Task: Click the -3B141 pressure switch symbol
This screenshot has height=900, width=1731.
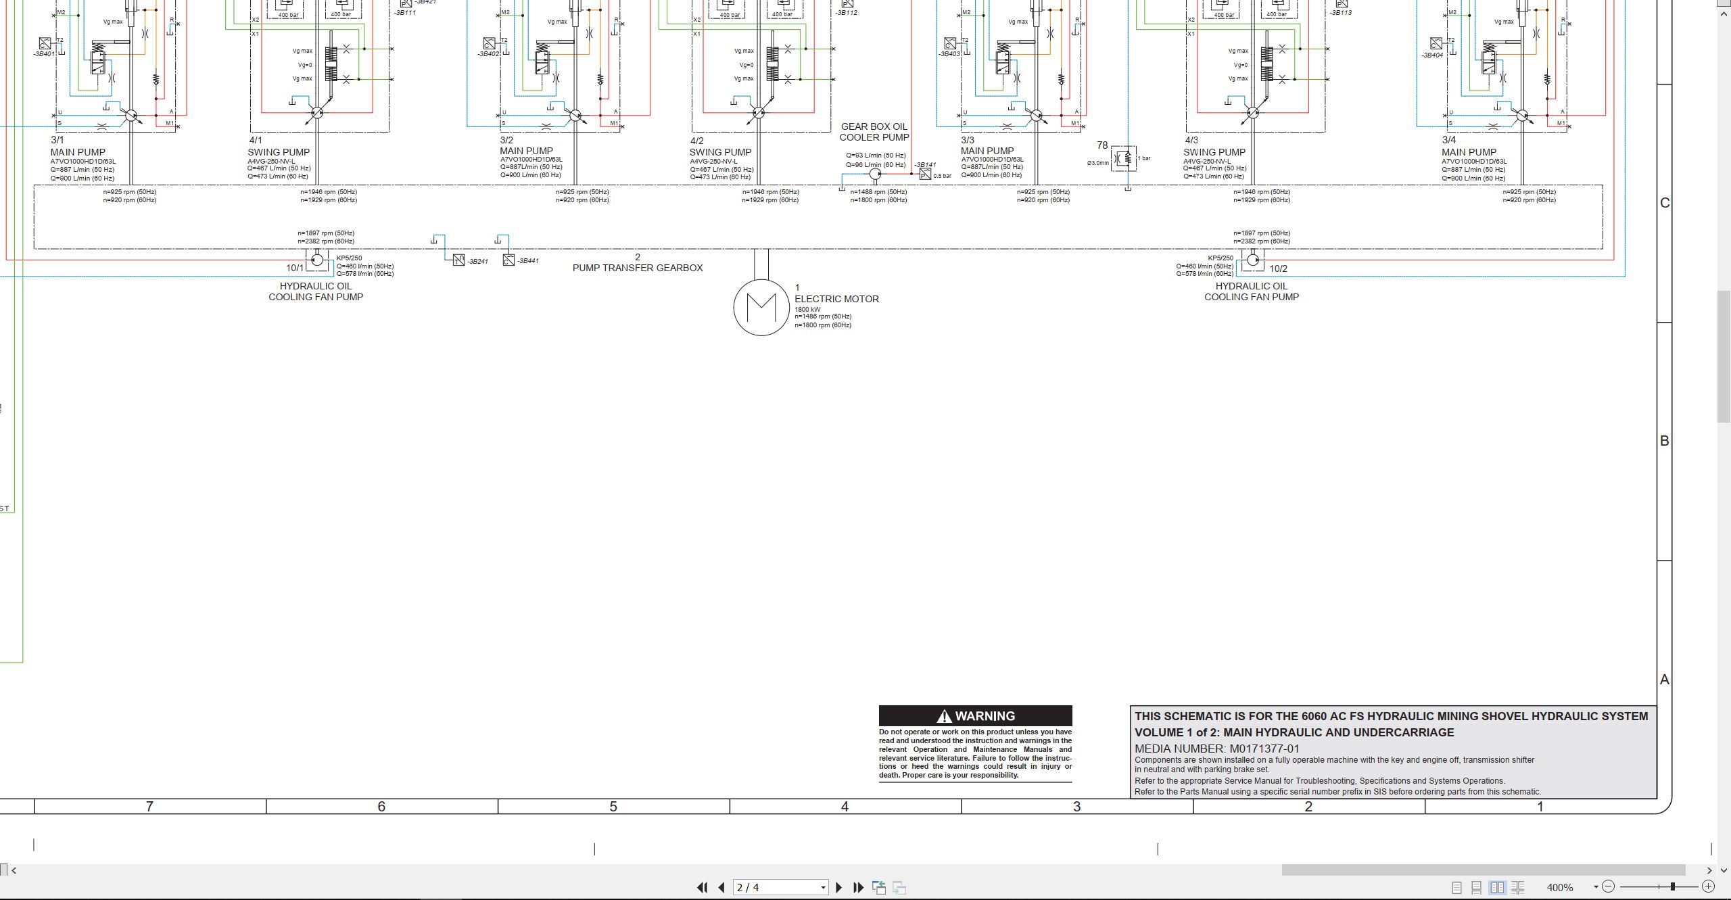Action: point(925,174)
